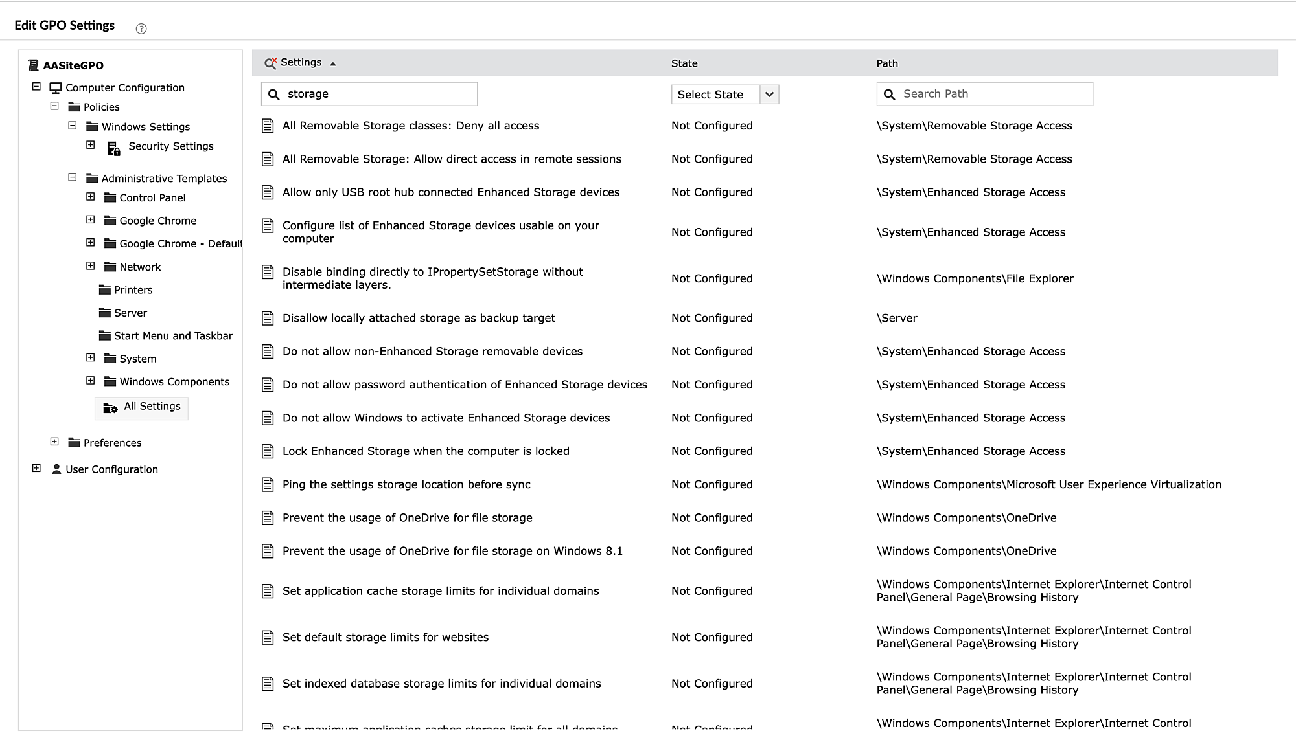Select the Printers folder in tree

(133, 290)
